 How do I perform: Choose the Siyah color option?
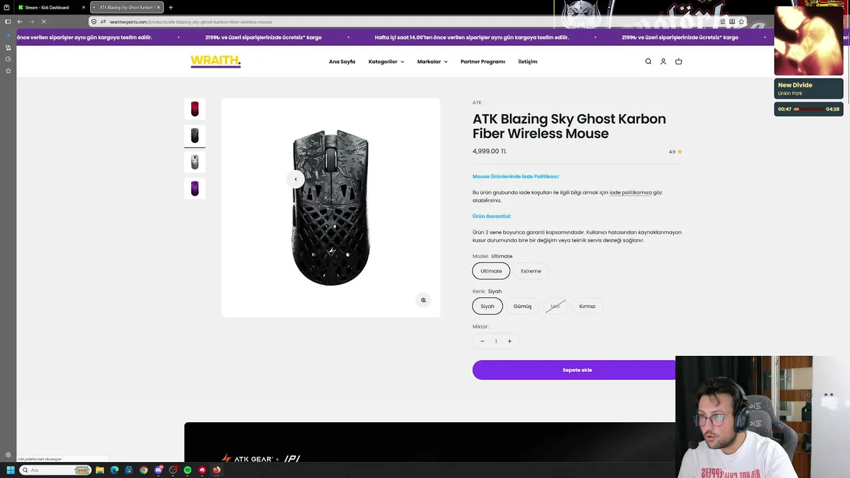(487, 306)
